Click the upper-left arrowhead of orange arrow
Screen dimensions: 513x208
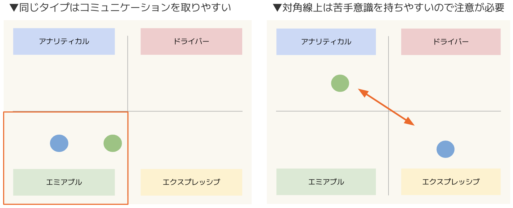pos(363,92)
